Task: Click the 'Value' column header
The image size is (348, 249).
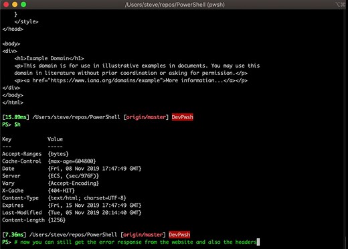Action: point(55,139)
